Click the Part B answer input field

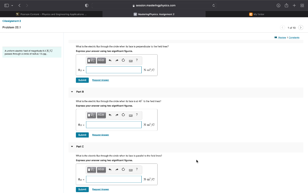[114, 125]
